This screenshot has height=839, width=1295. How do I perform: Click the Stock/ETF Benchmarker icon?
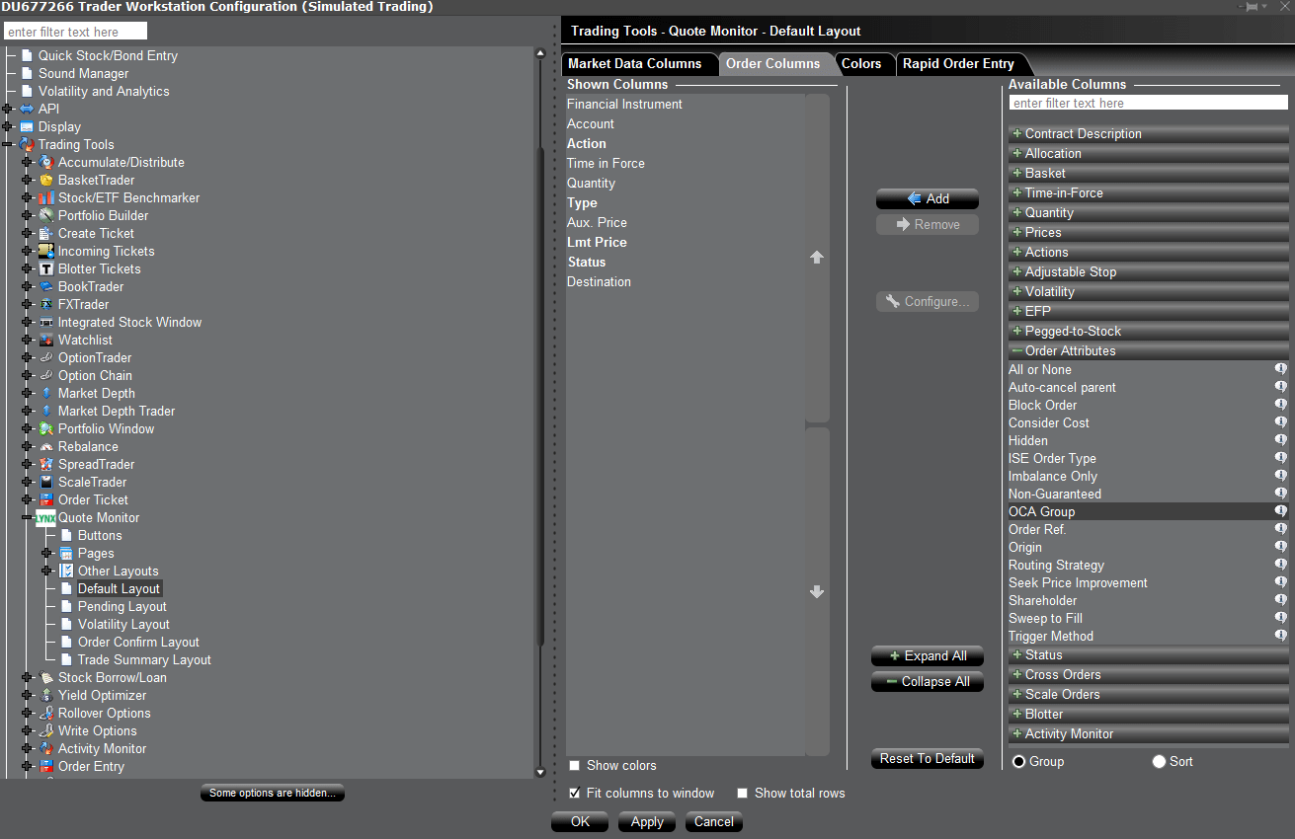point(45,197)
